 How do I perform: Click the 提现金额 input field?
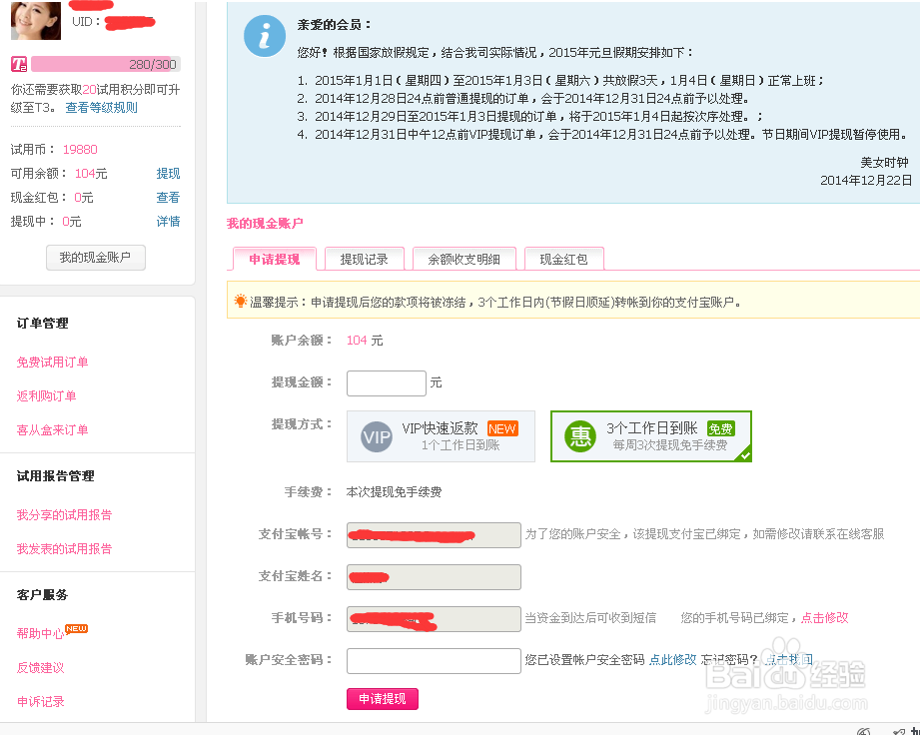[386, 382]
